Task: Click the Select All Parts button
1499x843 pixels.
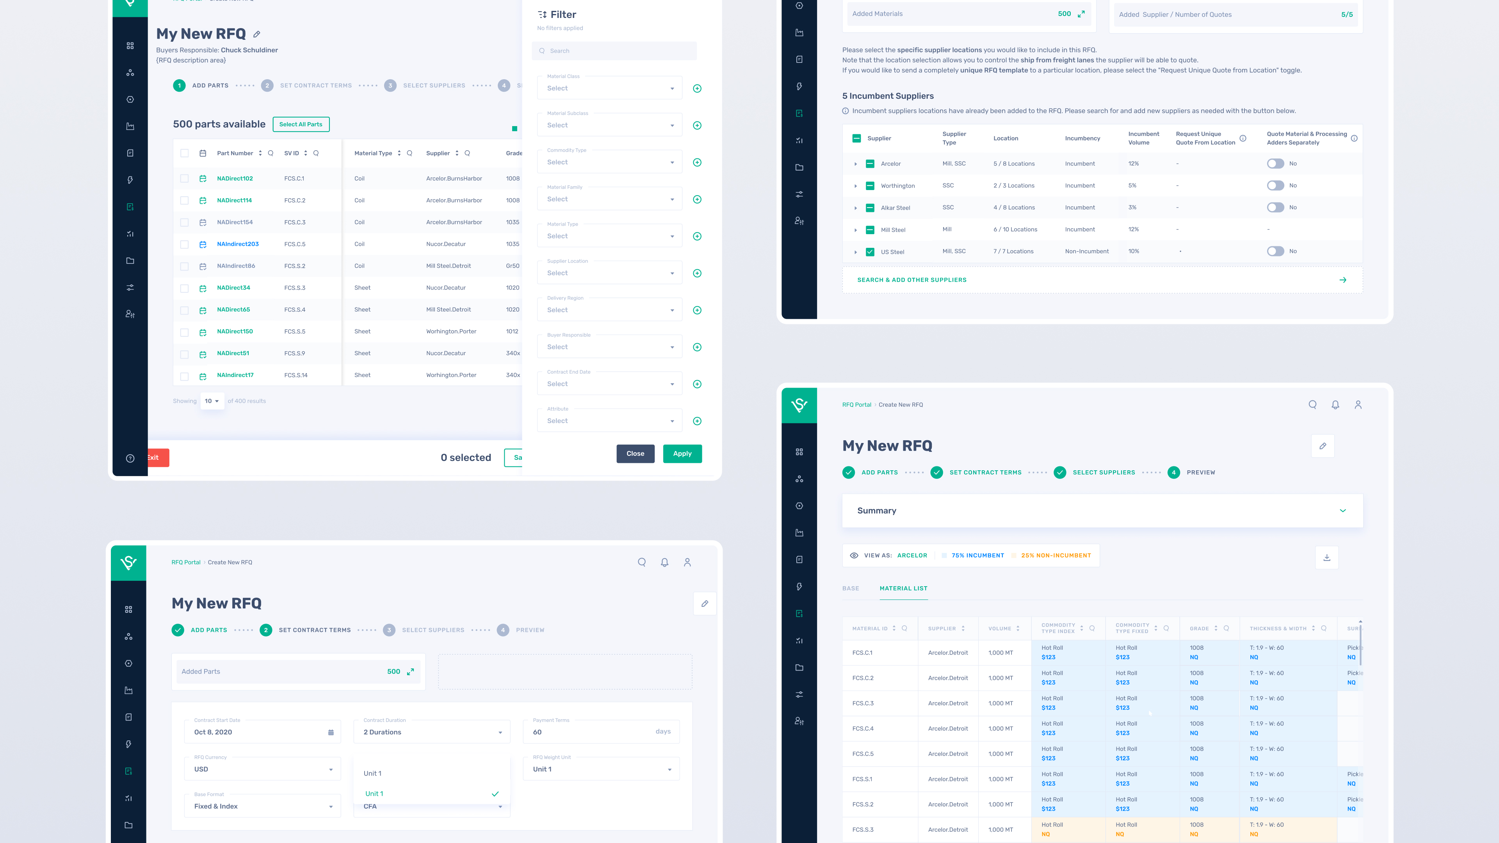Action: 301,124
